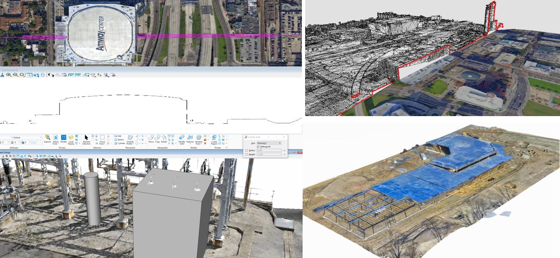Click Zoom Out on the isometric view toolbar
Screen dimensions: 560x258
point(10,156)
